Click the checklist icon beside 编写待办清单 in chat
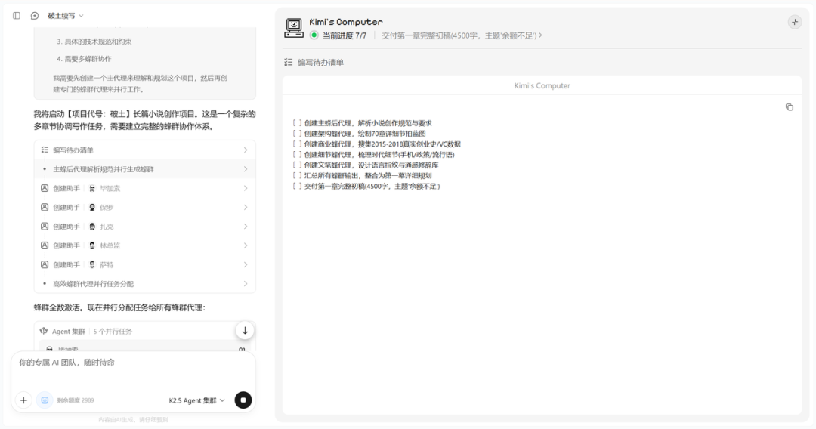The height and width of the screenshot is (429, 816). 45,150
